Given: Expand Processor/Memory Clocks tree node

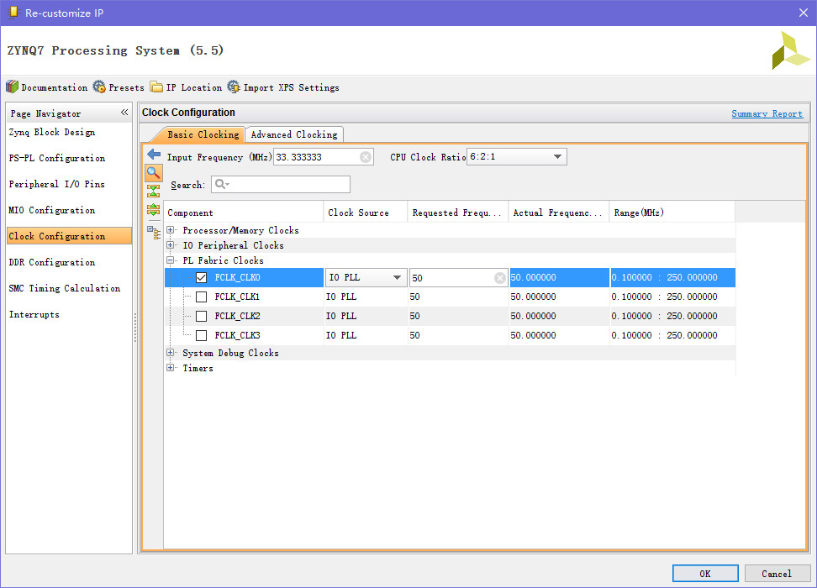Looking at the screenshot, I should [170, 229].
